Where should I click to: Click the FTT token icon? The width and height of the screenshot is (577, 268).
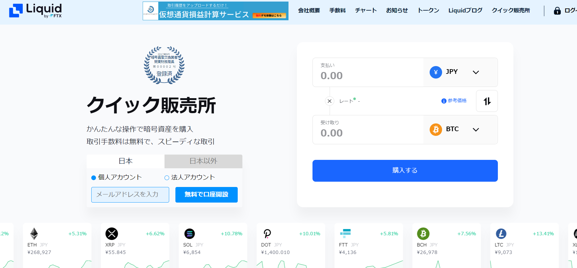(x=345, y=233)
